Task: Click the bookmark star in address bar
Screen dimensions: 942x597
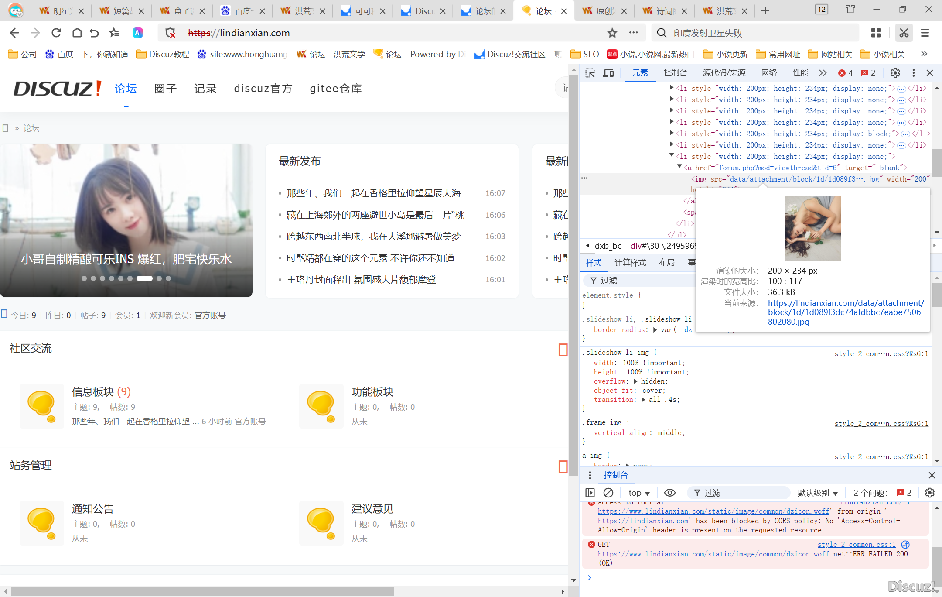Action: pyautogui.click(x=612, y=33)
